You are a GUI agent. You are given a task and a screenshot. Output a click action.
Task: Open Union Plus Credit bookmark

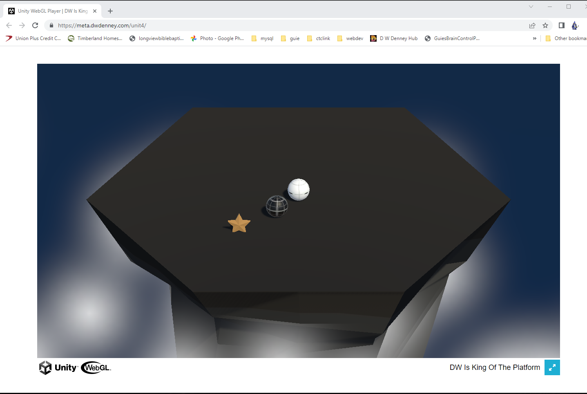[x=33, y=38]
